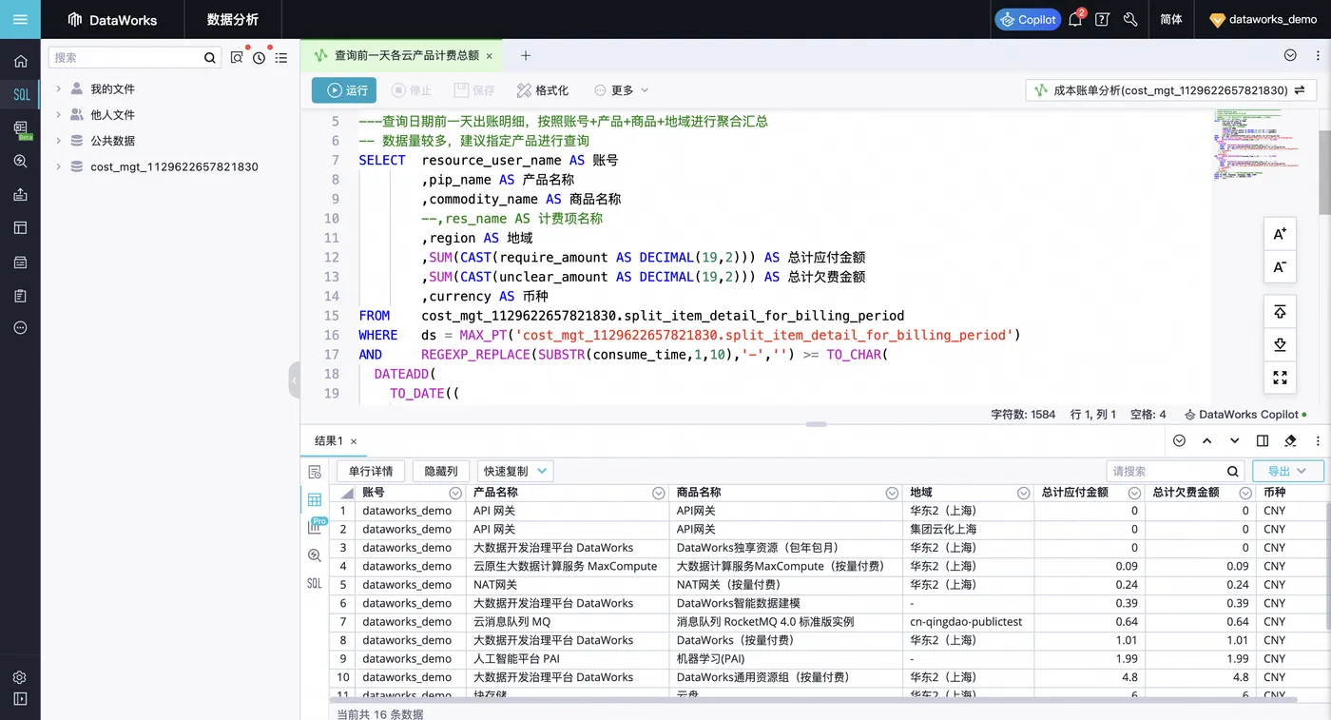Expand the 他人文件 tree node
This screenshot has width=1331, height=720.
pos(58,114)
